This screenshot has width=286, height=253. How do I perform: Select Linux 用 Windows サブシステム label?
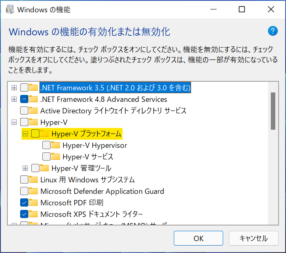coord(88,180)
